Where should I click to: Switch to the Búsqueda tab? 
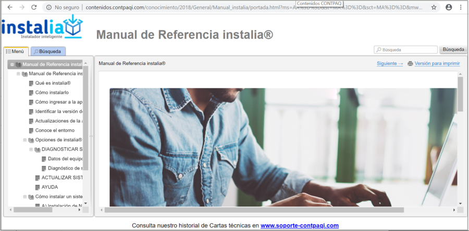point(48,52)
